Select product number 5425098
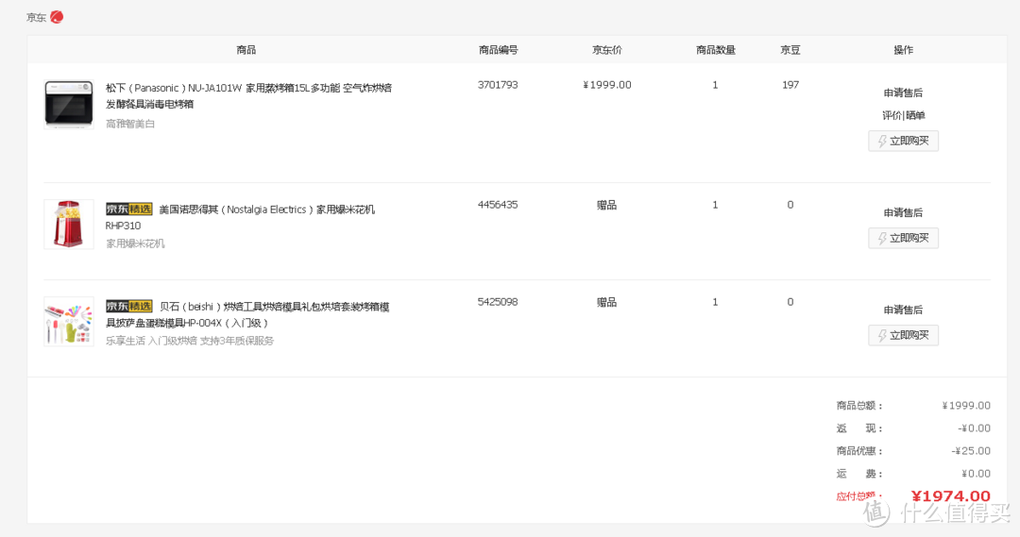1020x537 pixels. point(498,302)
